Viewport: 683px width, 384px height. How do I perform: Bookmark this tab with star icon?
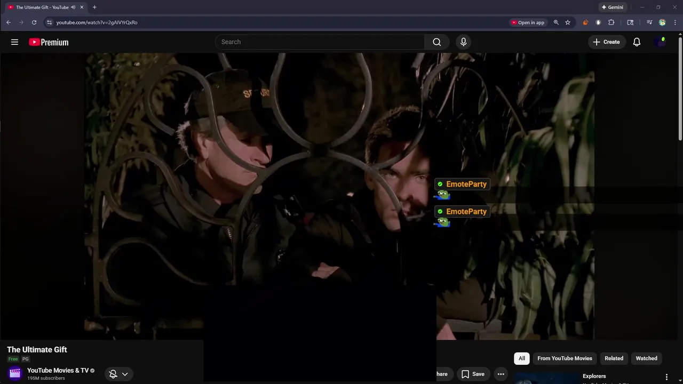pos(568,22)
